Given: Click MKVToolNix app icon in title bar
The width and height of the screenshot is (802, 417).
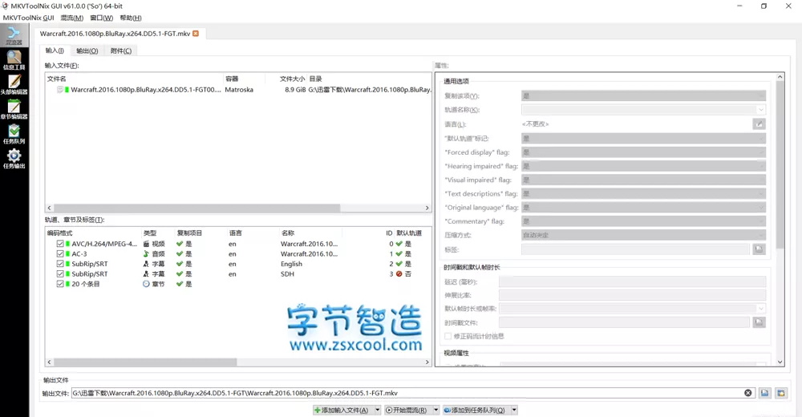Looking at the screenshot, I should pos(5,6).
